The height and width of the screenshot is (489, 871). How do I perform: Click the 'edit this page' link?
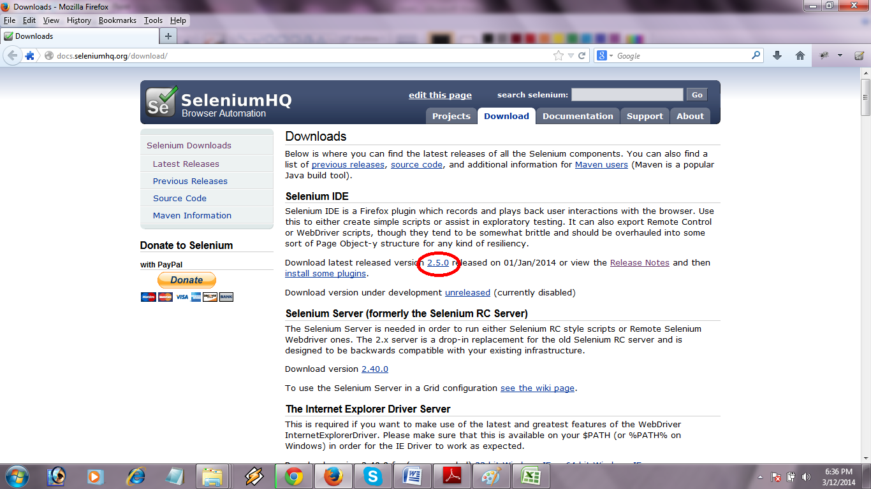point(440,95)
